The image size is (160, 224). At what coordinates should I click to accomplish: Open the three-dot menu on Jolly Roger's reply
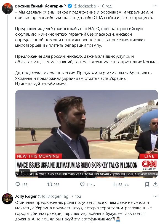tap(155, 196)
